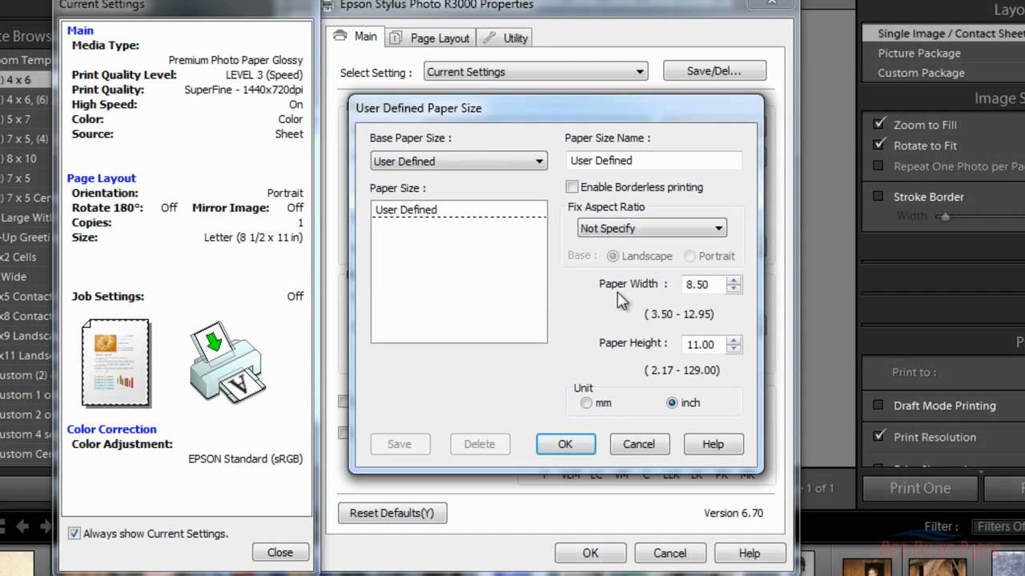Click Help in User Defined Paper Size dialog
Viewport: 1025px width, 576px height.
click(713, 444)
